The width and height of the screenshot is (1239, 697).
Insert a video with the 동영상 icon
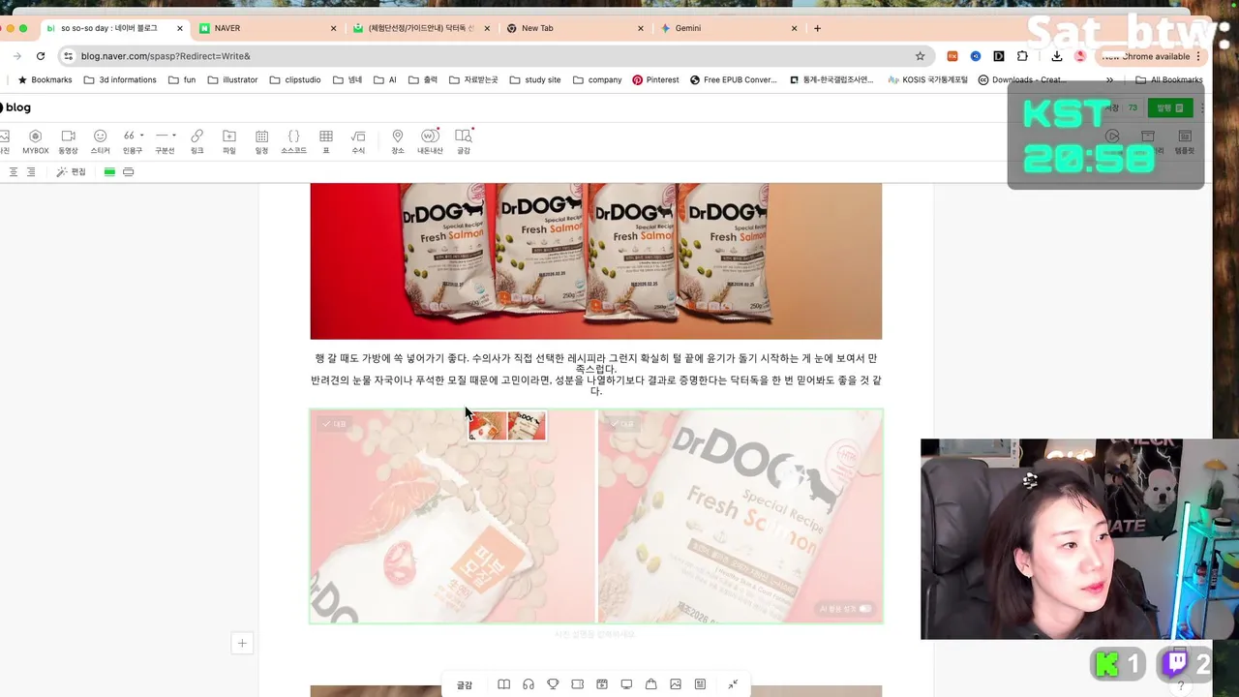[x=68, y=141]
